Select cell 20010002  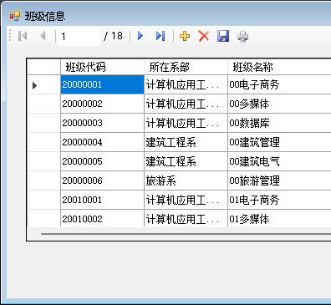point(102,218)
